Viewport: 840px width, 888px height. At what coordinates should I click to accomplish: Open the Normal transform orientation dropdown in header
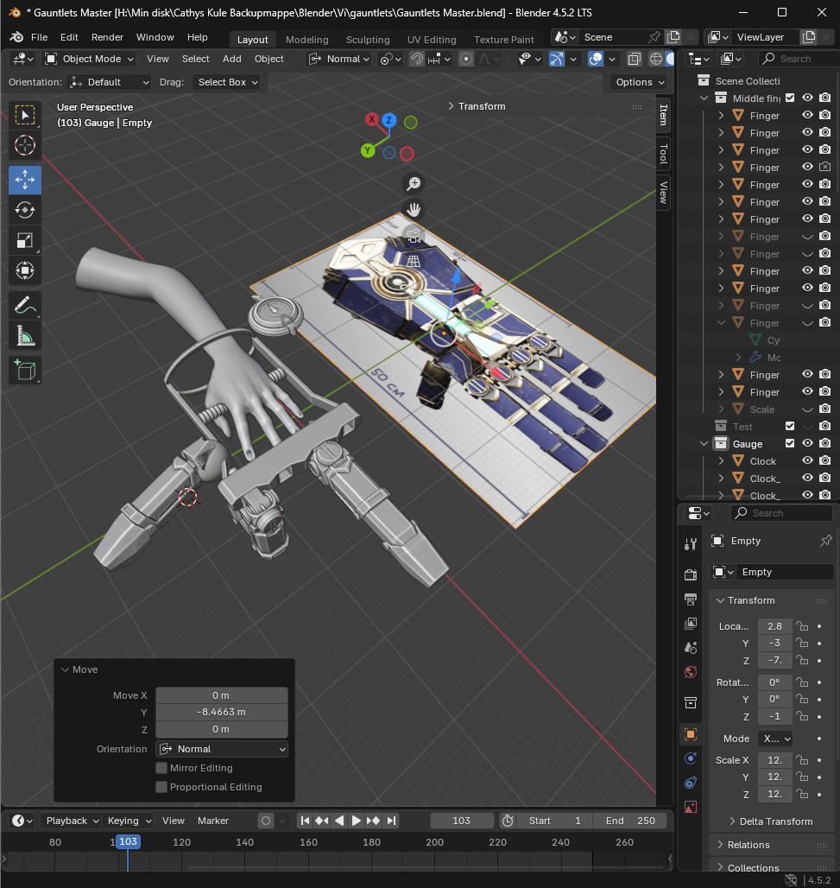click(x=339, y=59)
